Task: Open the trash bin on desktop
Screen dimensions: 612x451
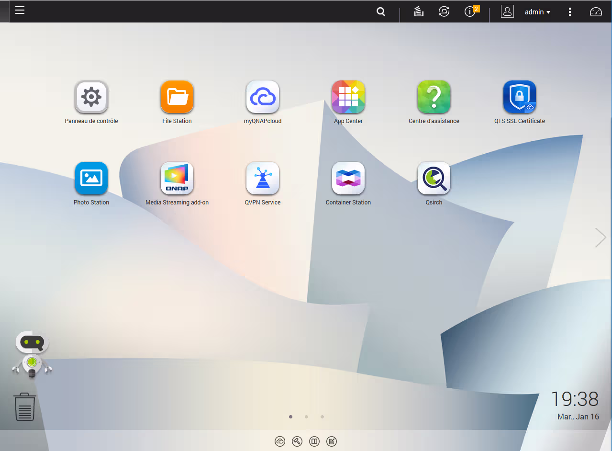Action: 25,407
